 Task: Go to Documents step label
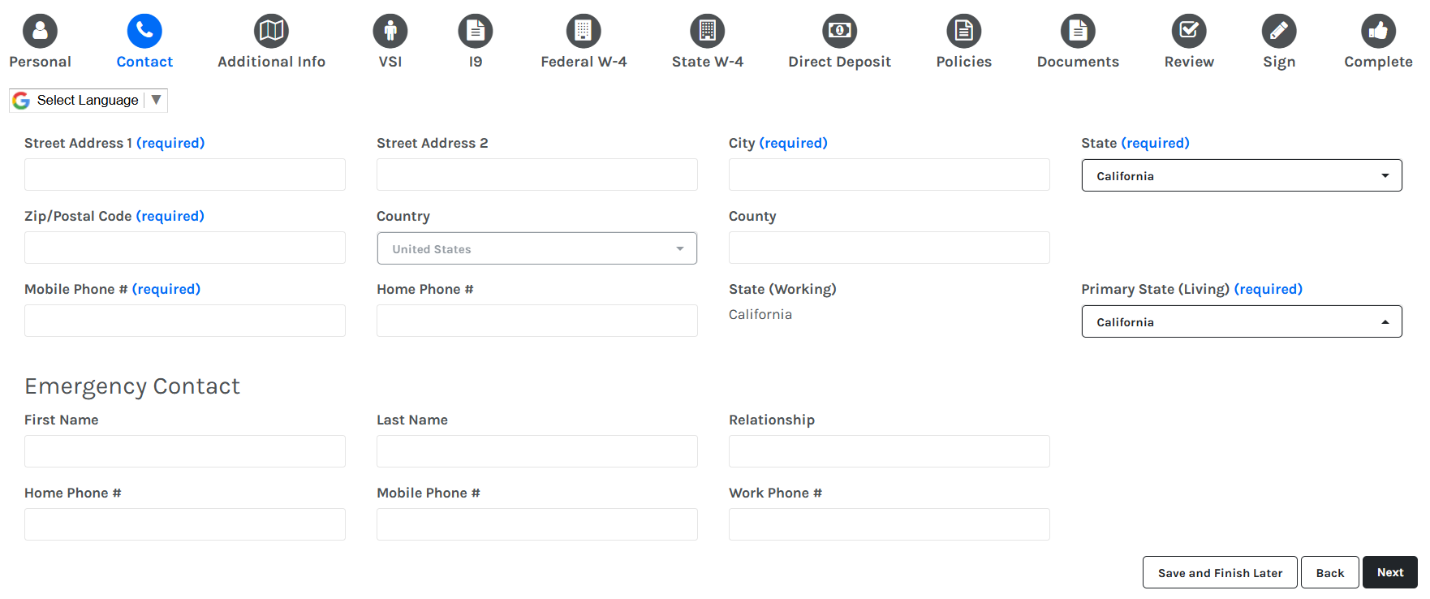point(1078,62)
